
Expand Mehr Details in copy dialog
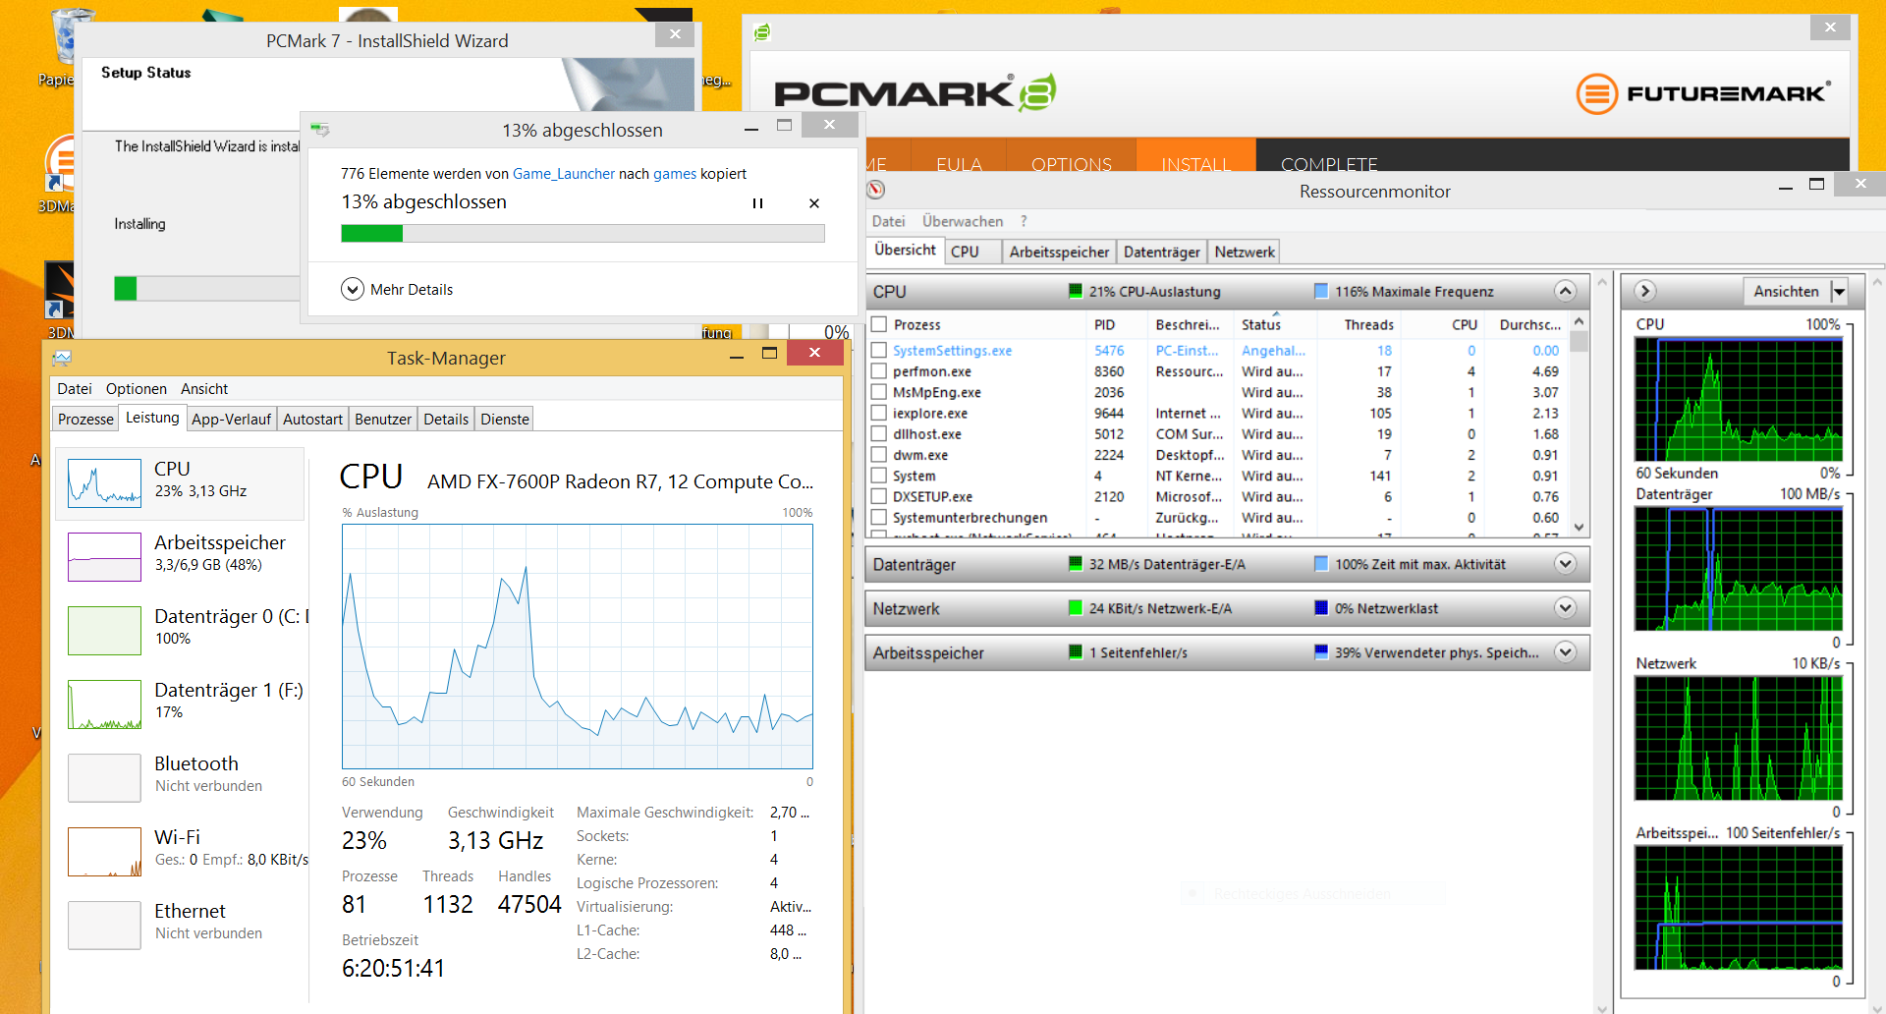353,289
